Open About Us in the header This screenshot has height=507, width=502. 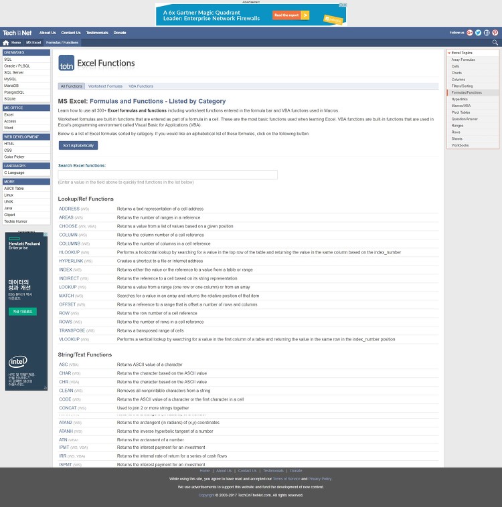(x=48, y=33)
